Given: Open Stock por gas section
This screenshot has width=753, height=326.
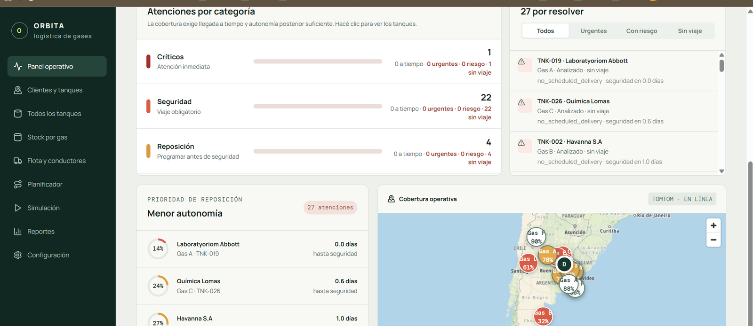Looking at the screenshot, I should [x=57, y=137].
